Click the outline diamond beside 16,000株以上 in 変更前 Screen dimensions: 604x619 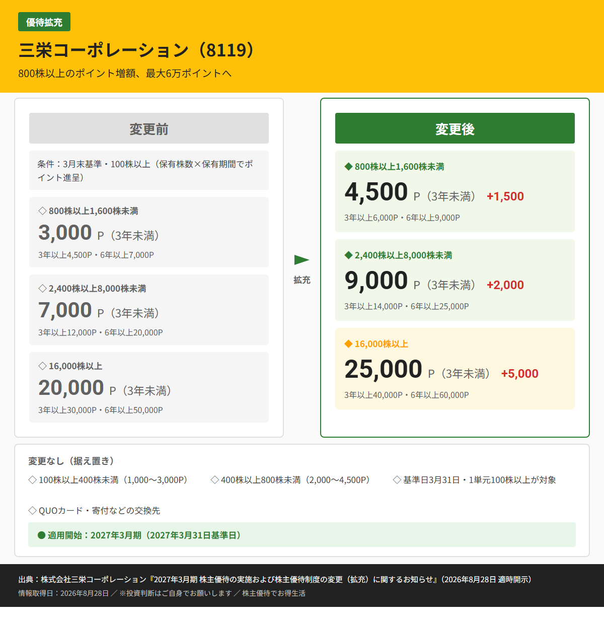[x=43, y=366]
